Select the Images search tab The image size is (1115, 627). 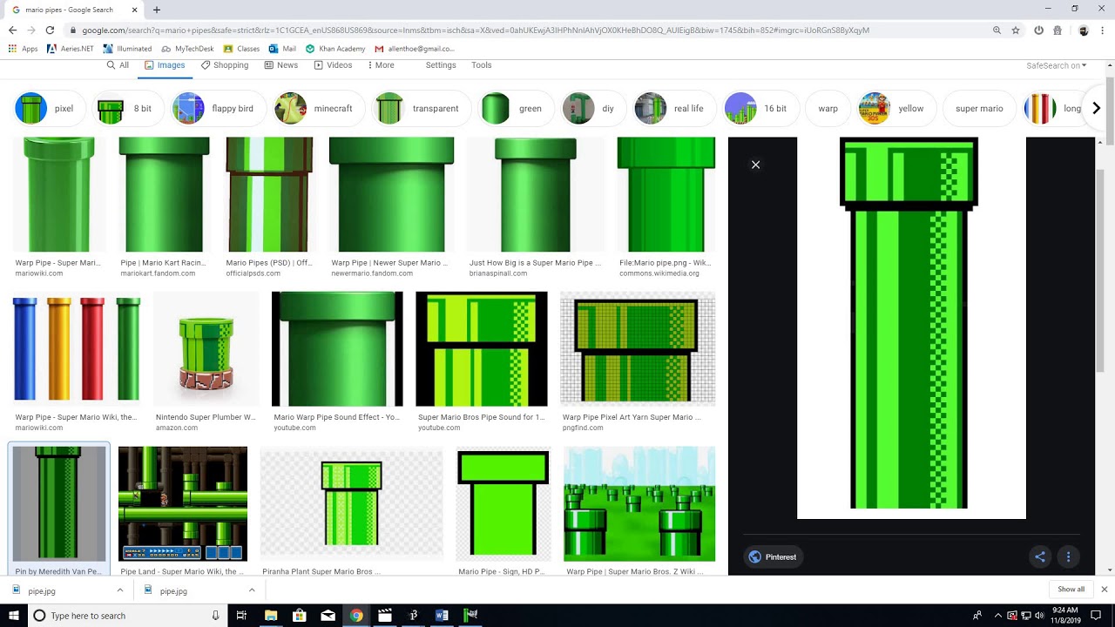(165, 65)
